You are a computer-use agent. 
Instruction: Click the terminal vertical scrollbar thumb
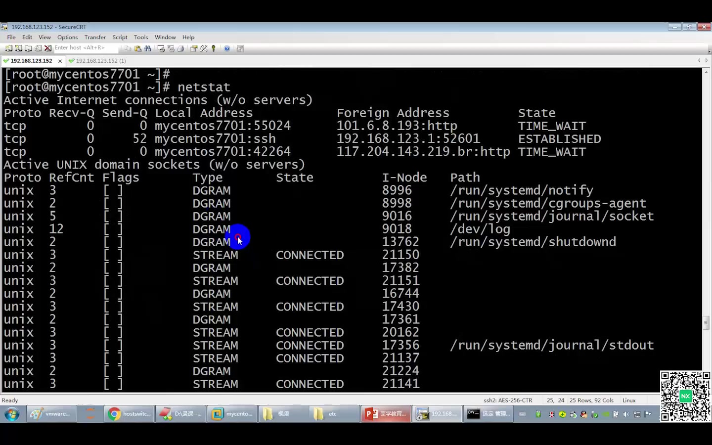[706, 322]
